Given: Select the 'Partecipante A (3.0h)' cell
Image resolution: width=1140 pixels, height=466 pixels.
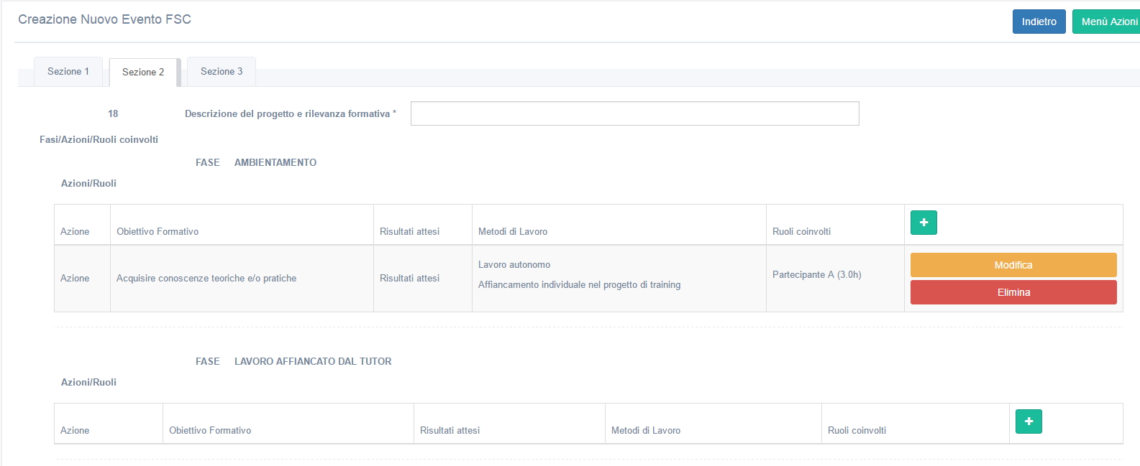Looking at the screenshot, I should pyautogui.click(x=816, y=275).
